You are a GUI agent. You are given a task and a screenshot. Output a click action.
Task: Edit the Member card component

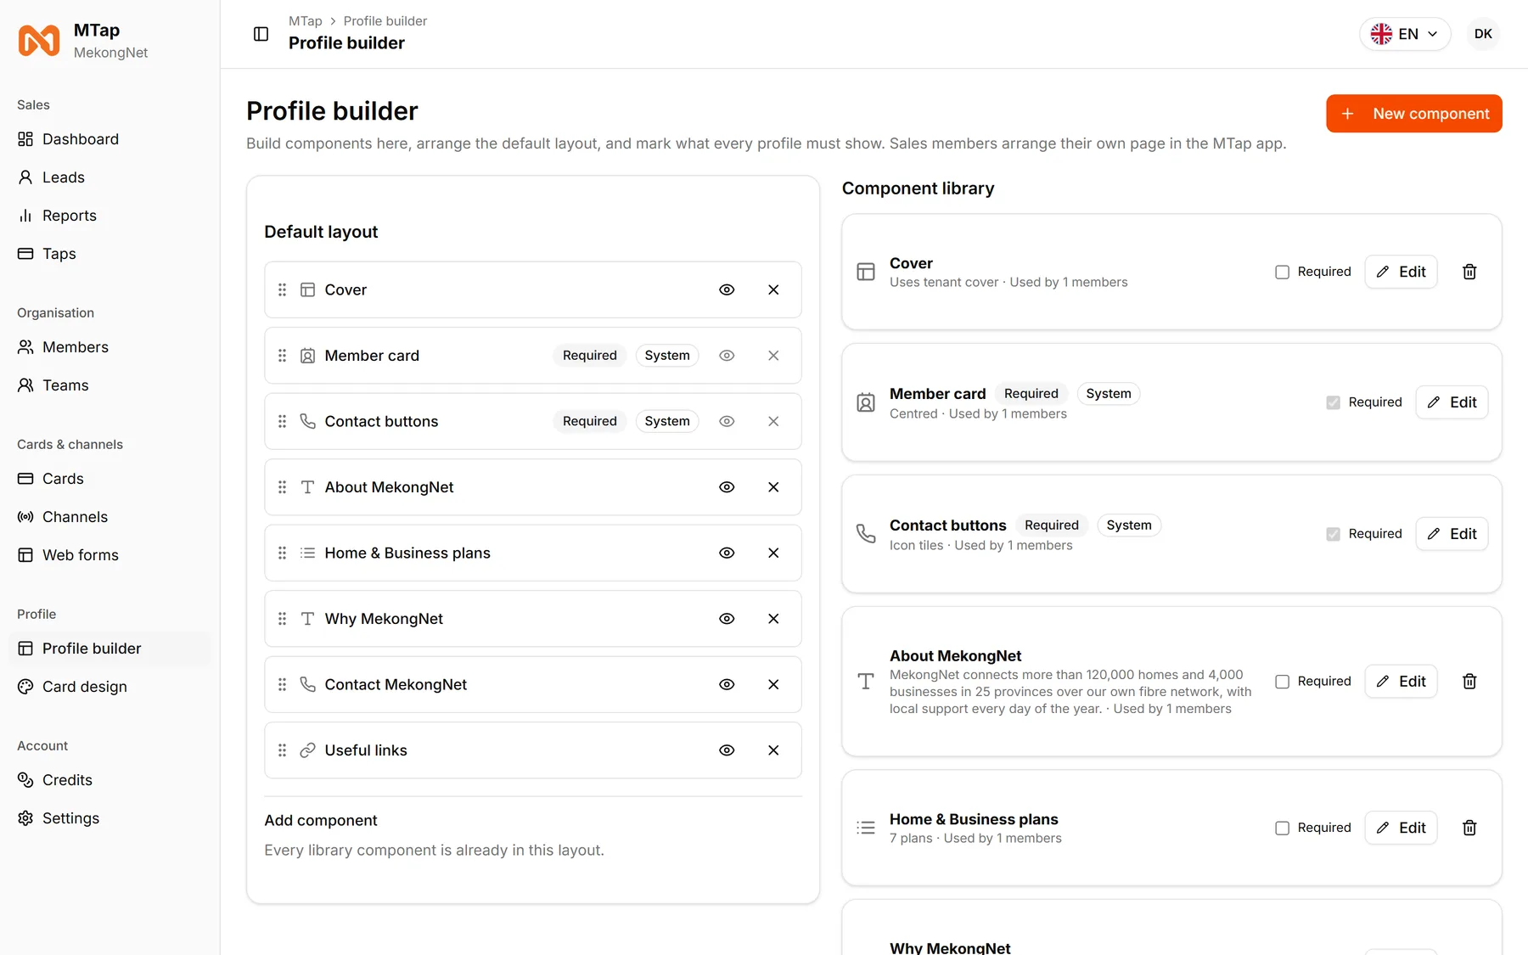point(1452,402)
